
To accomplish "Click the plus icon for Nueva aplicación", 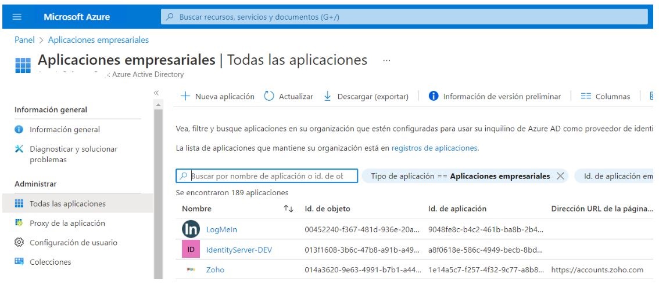I will point(185,96).
